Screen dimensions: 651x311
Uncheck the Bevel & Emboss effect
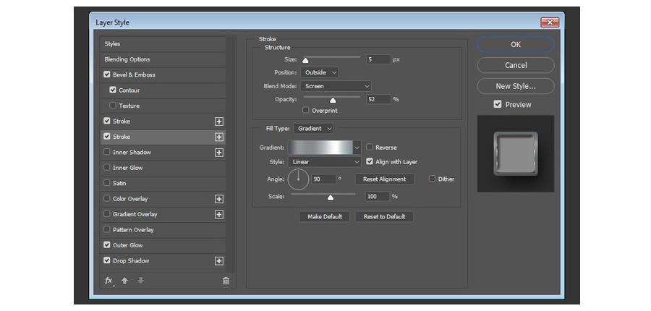107,74
